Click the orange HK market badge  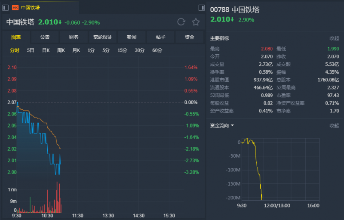pyautogui.click(x=15, y=8)
